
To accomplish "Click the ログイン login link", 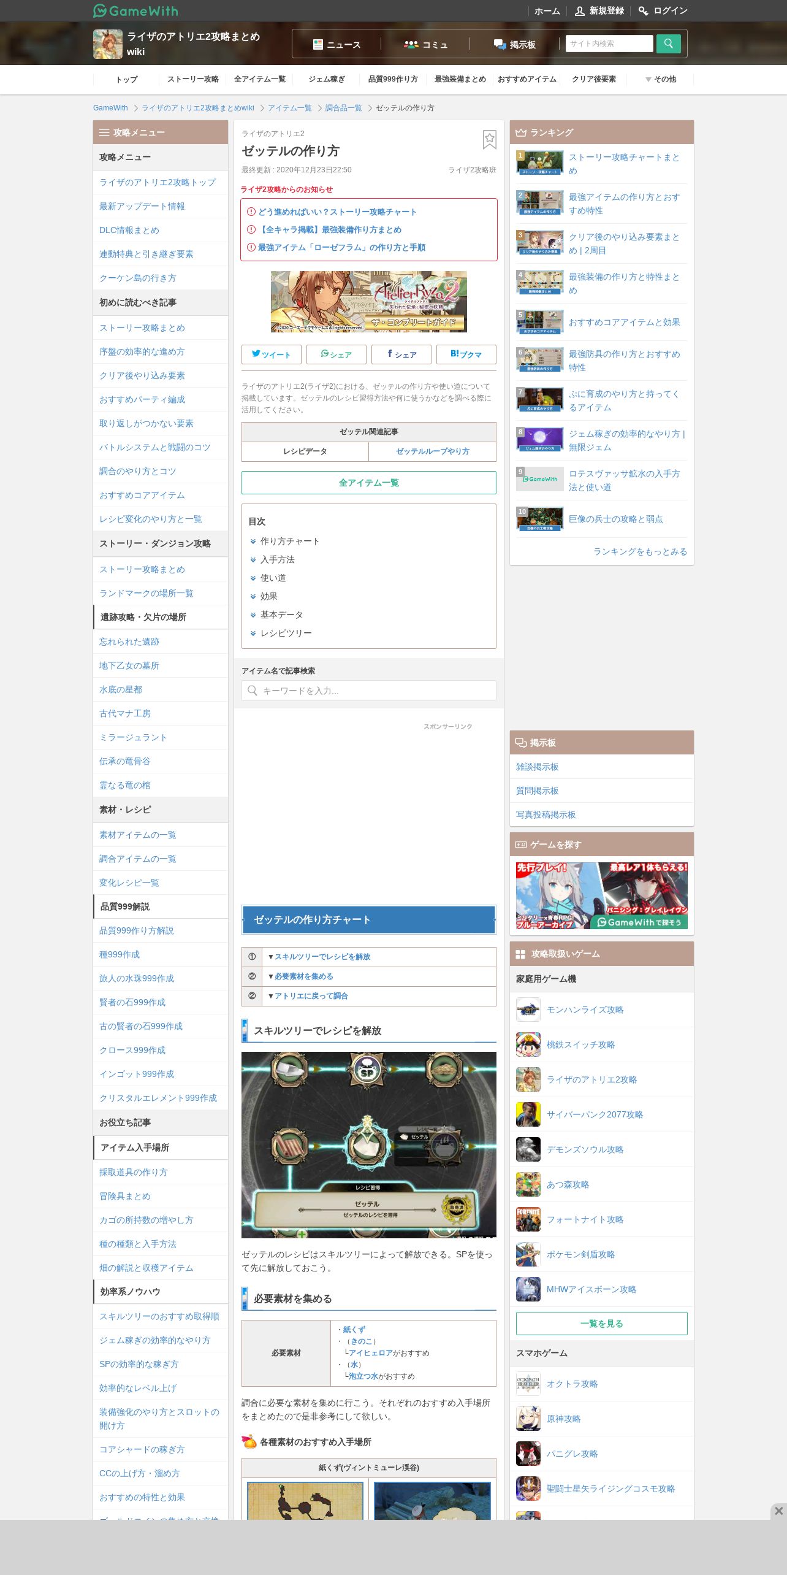I will coord(663,10).
